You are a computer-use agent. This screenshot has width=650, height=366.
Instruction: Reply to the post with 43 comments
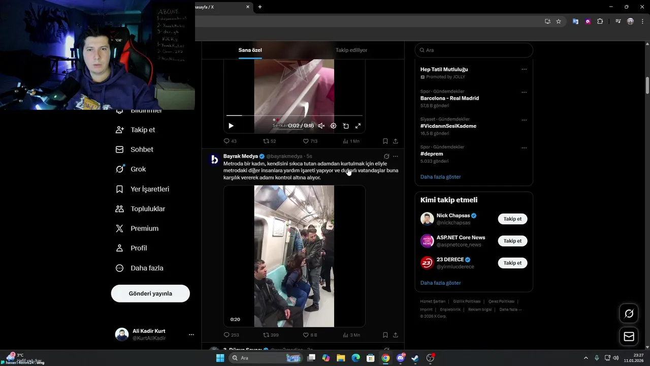[230, 141]
